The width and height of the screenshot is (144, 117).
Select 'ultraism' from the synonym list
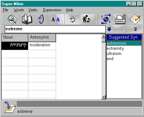pos(114,54)
